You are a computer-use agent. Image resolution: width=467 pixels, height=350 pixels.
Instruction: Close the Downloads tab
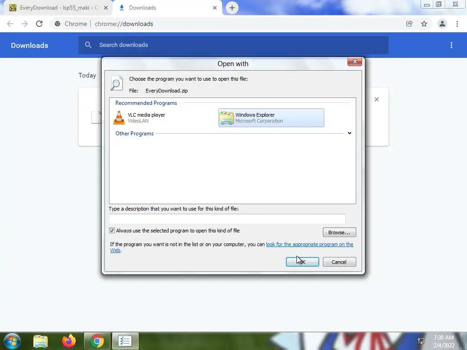coord(215,8)
